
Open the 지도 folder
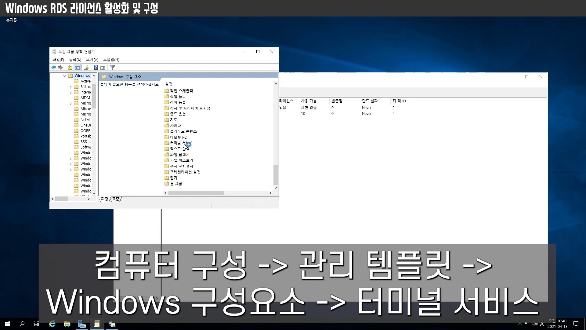(171, 120)
